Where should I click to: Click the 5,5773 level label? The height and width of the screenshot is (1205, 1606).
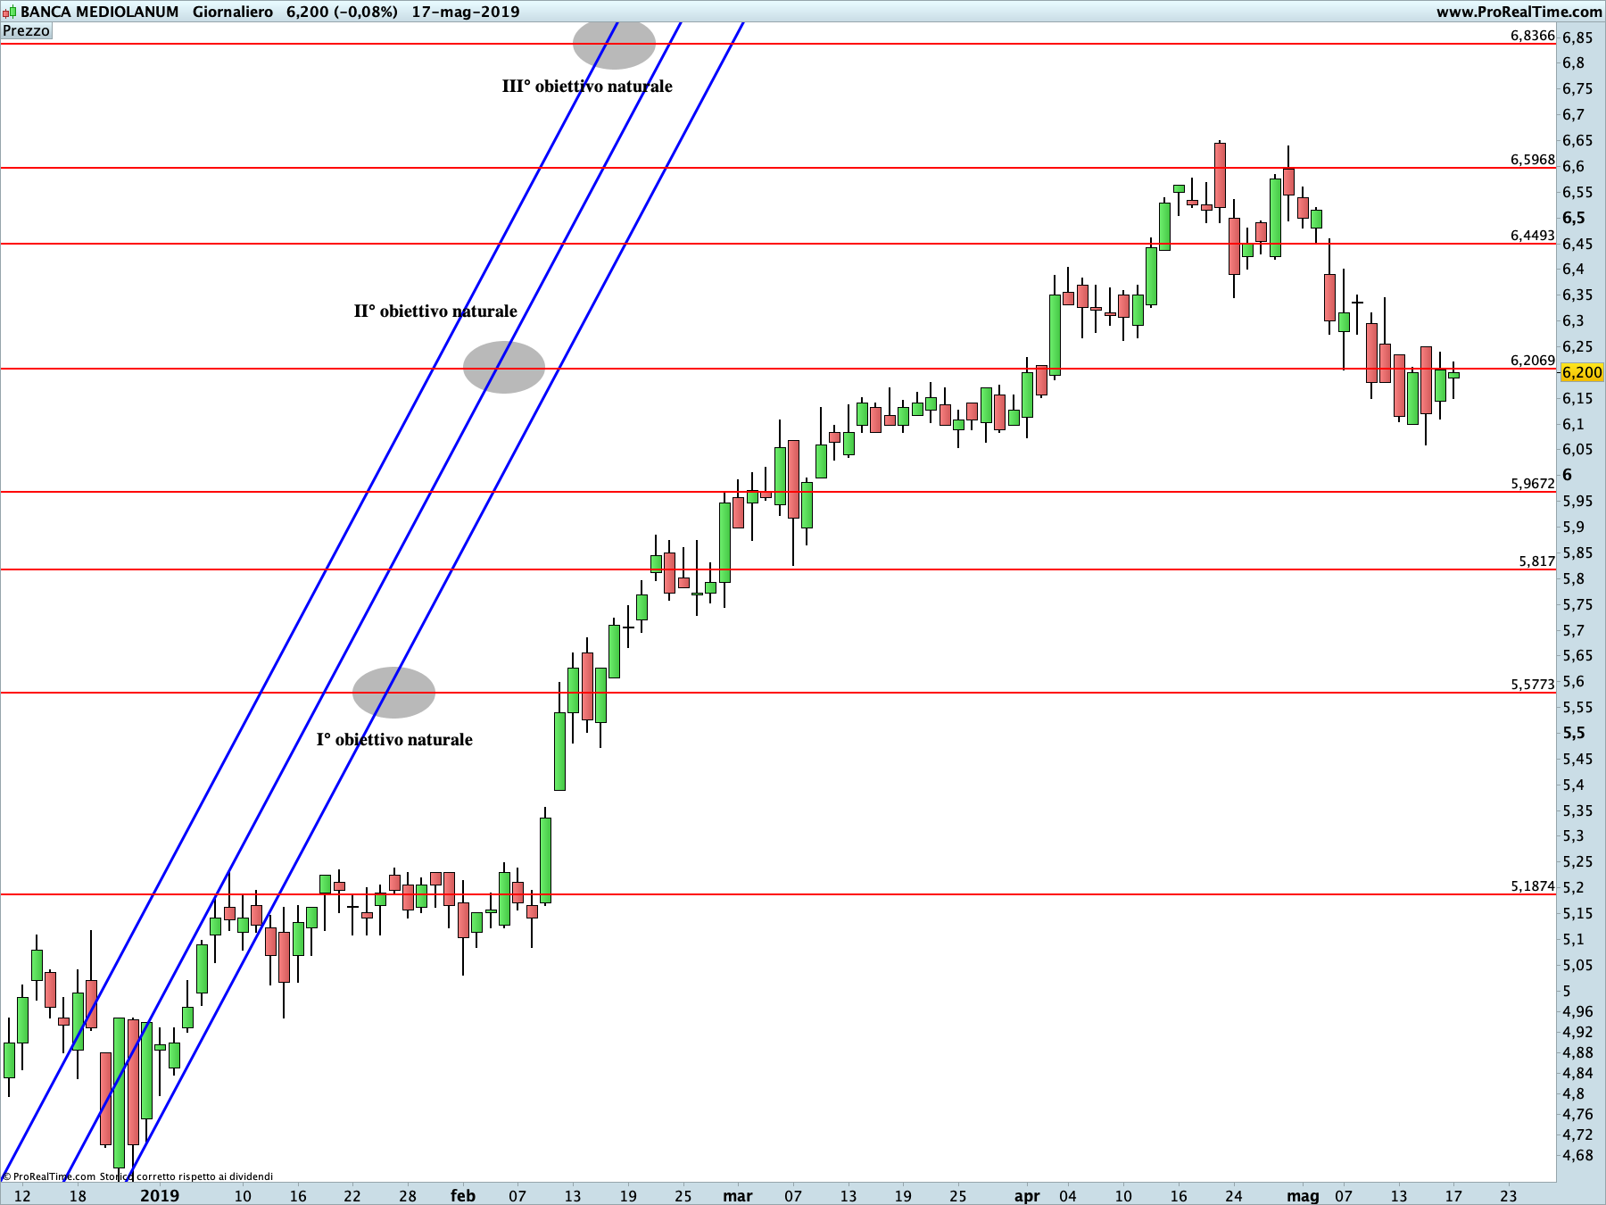[1532, 685]
